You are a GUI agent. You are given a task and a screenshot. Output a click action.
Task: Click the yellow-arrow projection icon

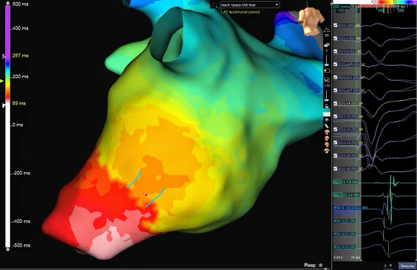pyautogui.click(x=327, y=70)
